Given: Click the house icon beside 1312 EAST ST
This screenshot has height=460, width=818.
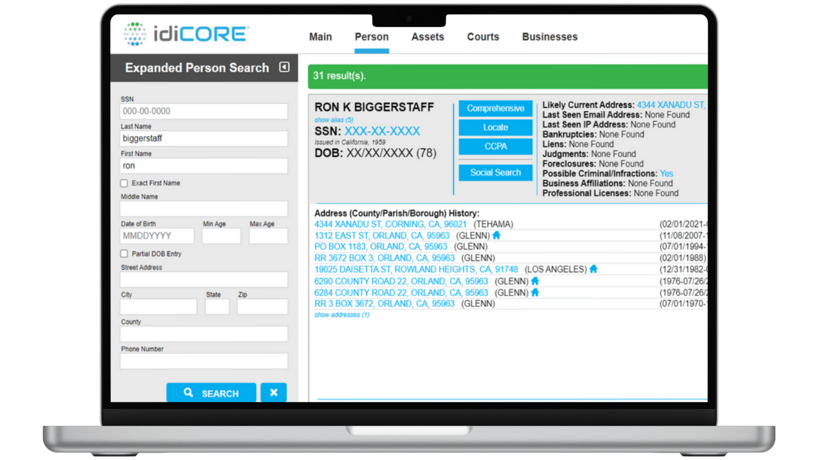Looking at the screenshot, I should [496, 235].
